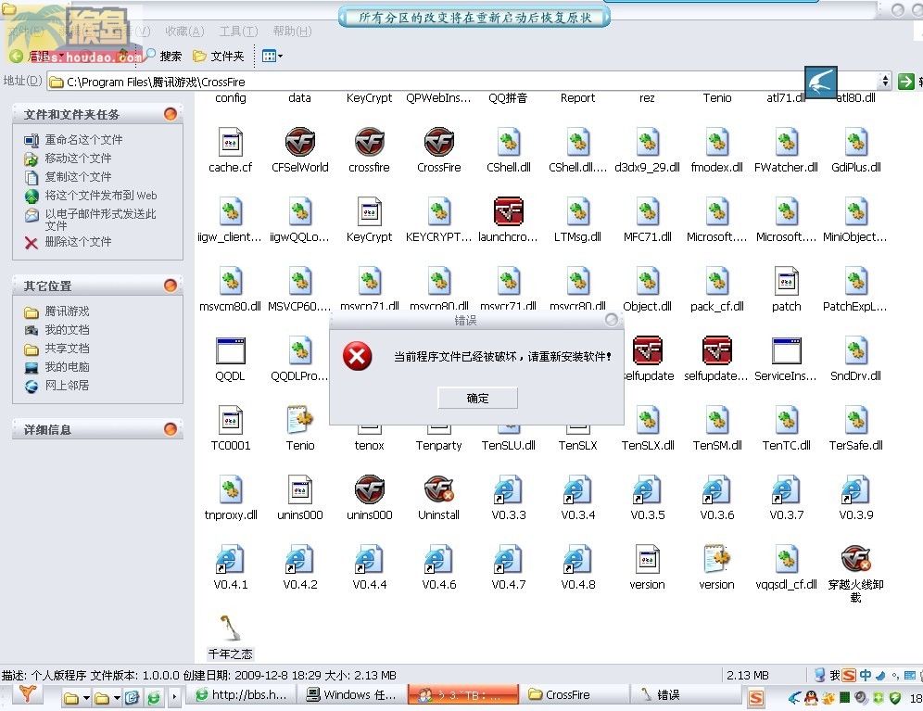Click the 搜索 toolbar button
Screen dimensions: 923x711
(x=164, y=56)
